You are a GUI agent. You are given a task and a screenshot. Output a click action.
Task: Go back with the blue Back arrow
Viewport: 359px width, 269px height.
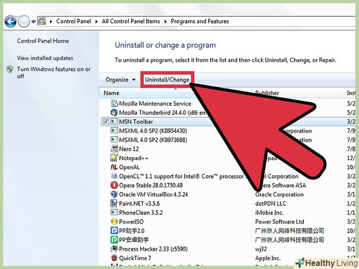coord(10,22)
